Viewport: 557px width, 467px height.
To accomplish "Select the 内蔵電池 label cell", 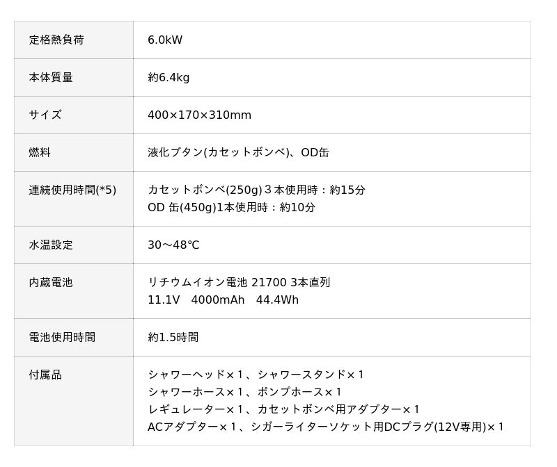I will [51, 283].
